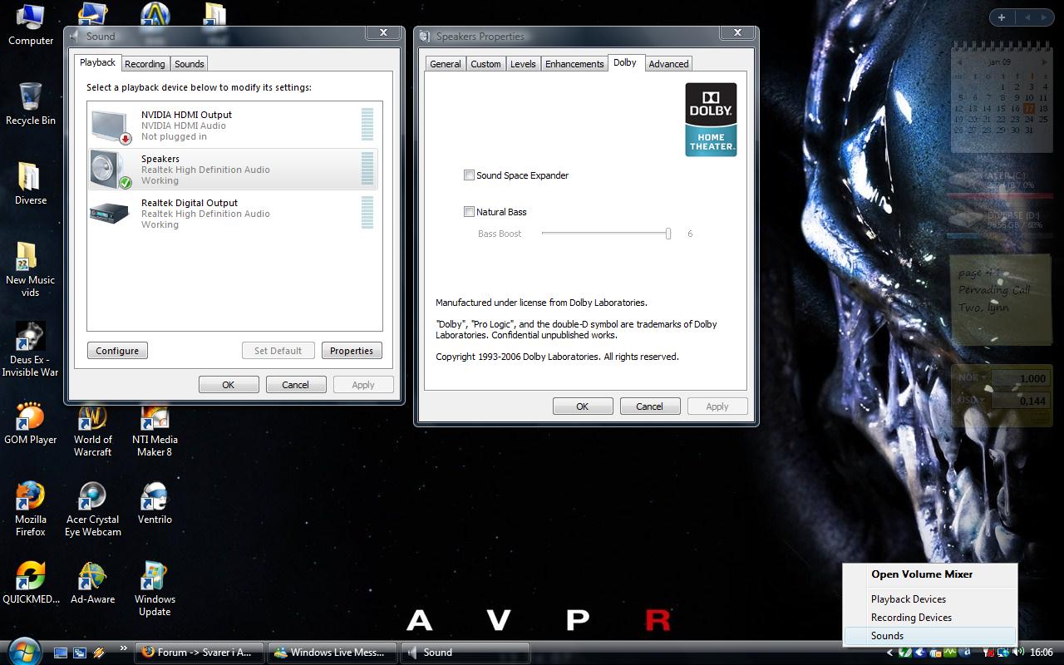
Task: Open the Diverse folder icon
Action: coord(31,184)
